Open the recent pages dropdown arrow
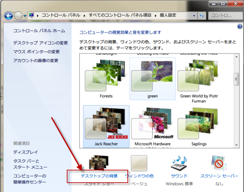 [25, 16]
